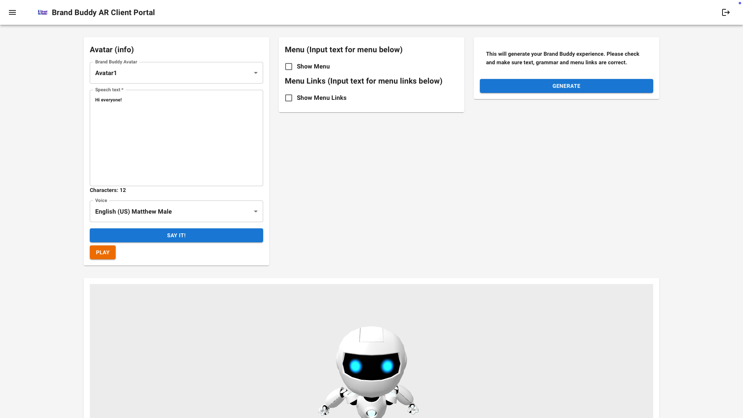Click the robot's left glowing eye
The width and height of the screenshot is (743, 418).
355,366
